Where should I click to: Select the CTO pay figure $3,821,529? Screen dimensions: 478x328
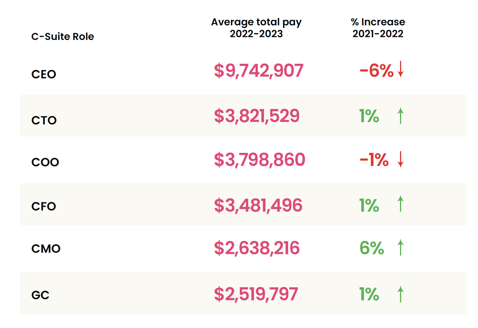point(257,116)
